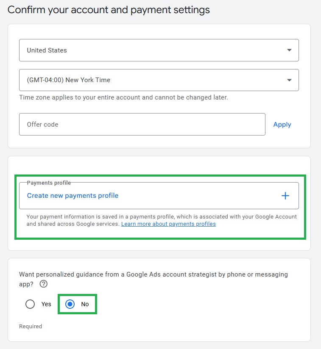Click the Yes label text
321x349 pixels.
click(x=46, y=304)
